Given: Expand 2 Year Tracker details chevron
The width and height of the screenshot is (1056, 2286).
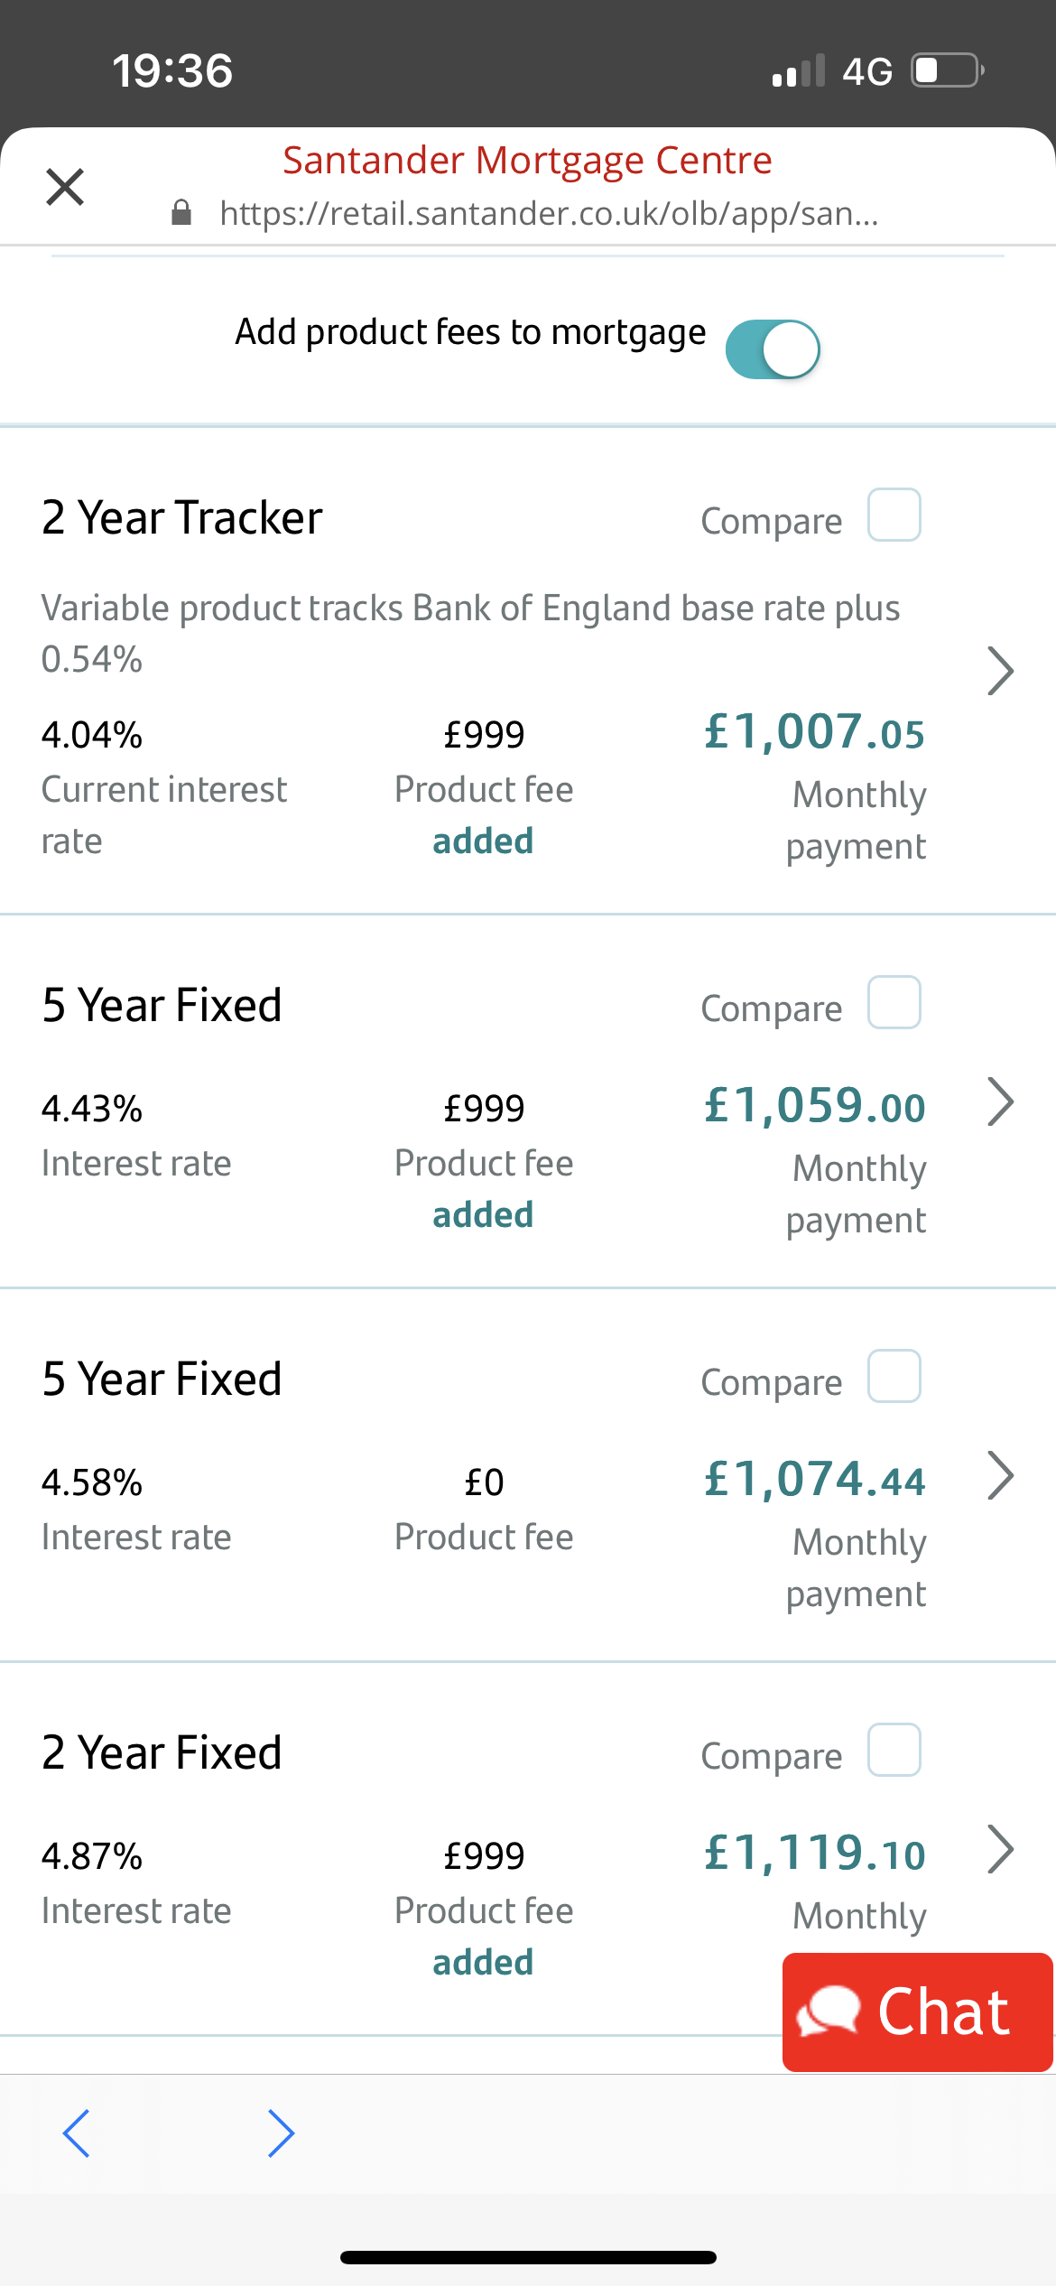Looking at the screenshot, I should (x=1000, y=671).
